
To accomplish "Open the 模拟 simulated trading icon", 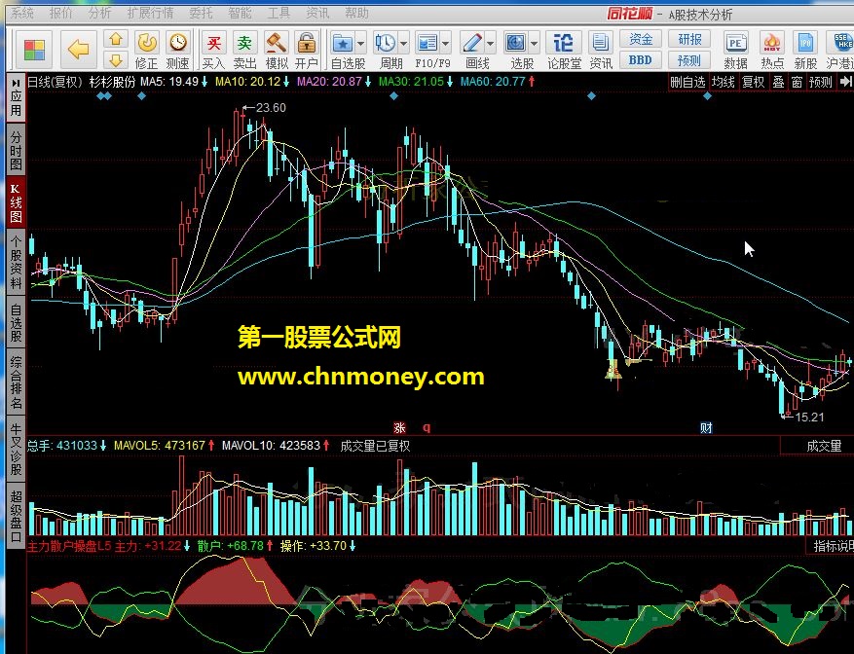I will click(277, 51).
